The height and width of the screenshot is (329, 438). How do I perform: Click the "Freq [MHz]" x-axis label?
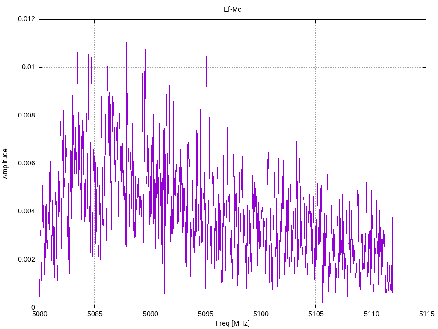point(232,323)
